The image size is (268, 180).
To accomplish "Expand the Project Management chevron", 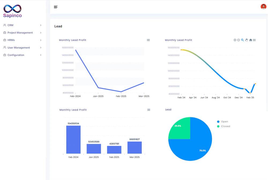I will (41, 33).
